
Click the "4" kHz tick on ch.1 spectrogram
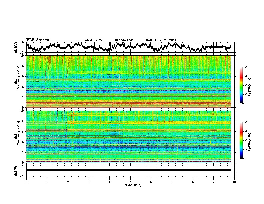pyautogui.click(x=23, y=87)
